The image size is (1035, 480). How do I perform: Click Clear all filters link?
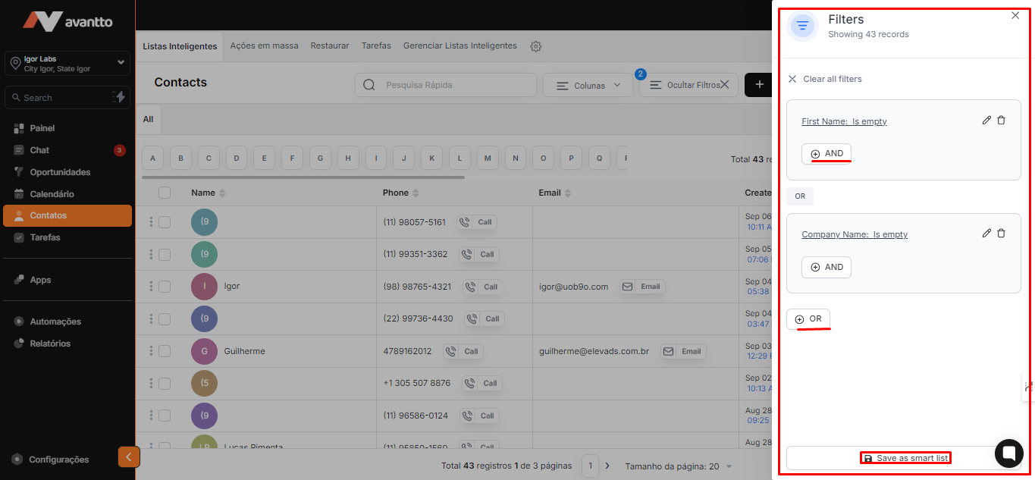pos(832,79)
